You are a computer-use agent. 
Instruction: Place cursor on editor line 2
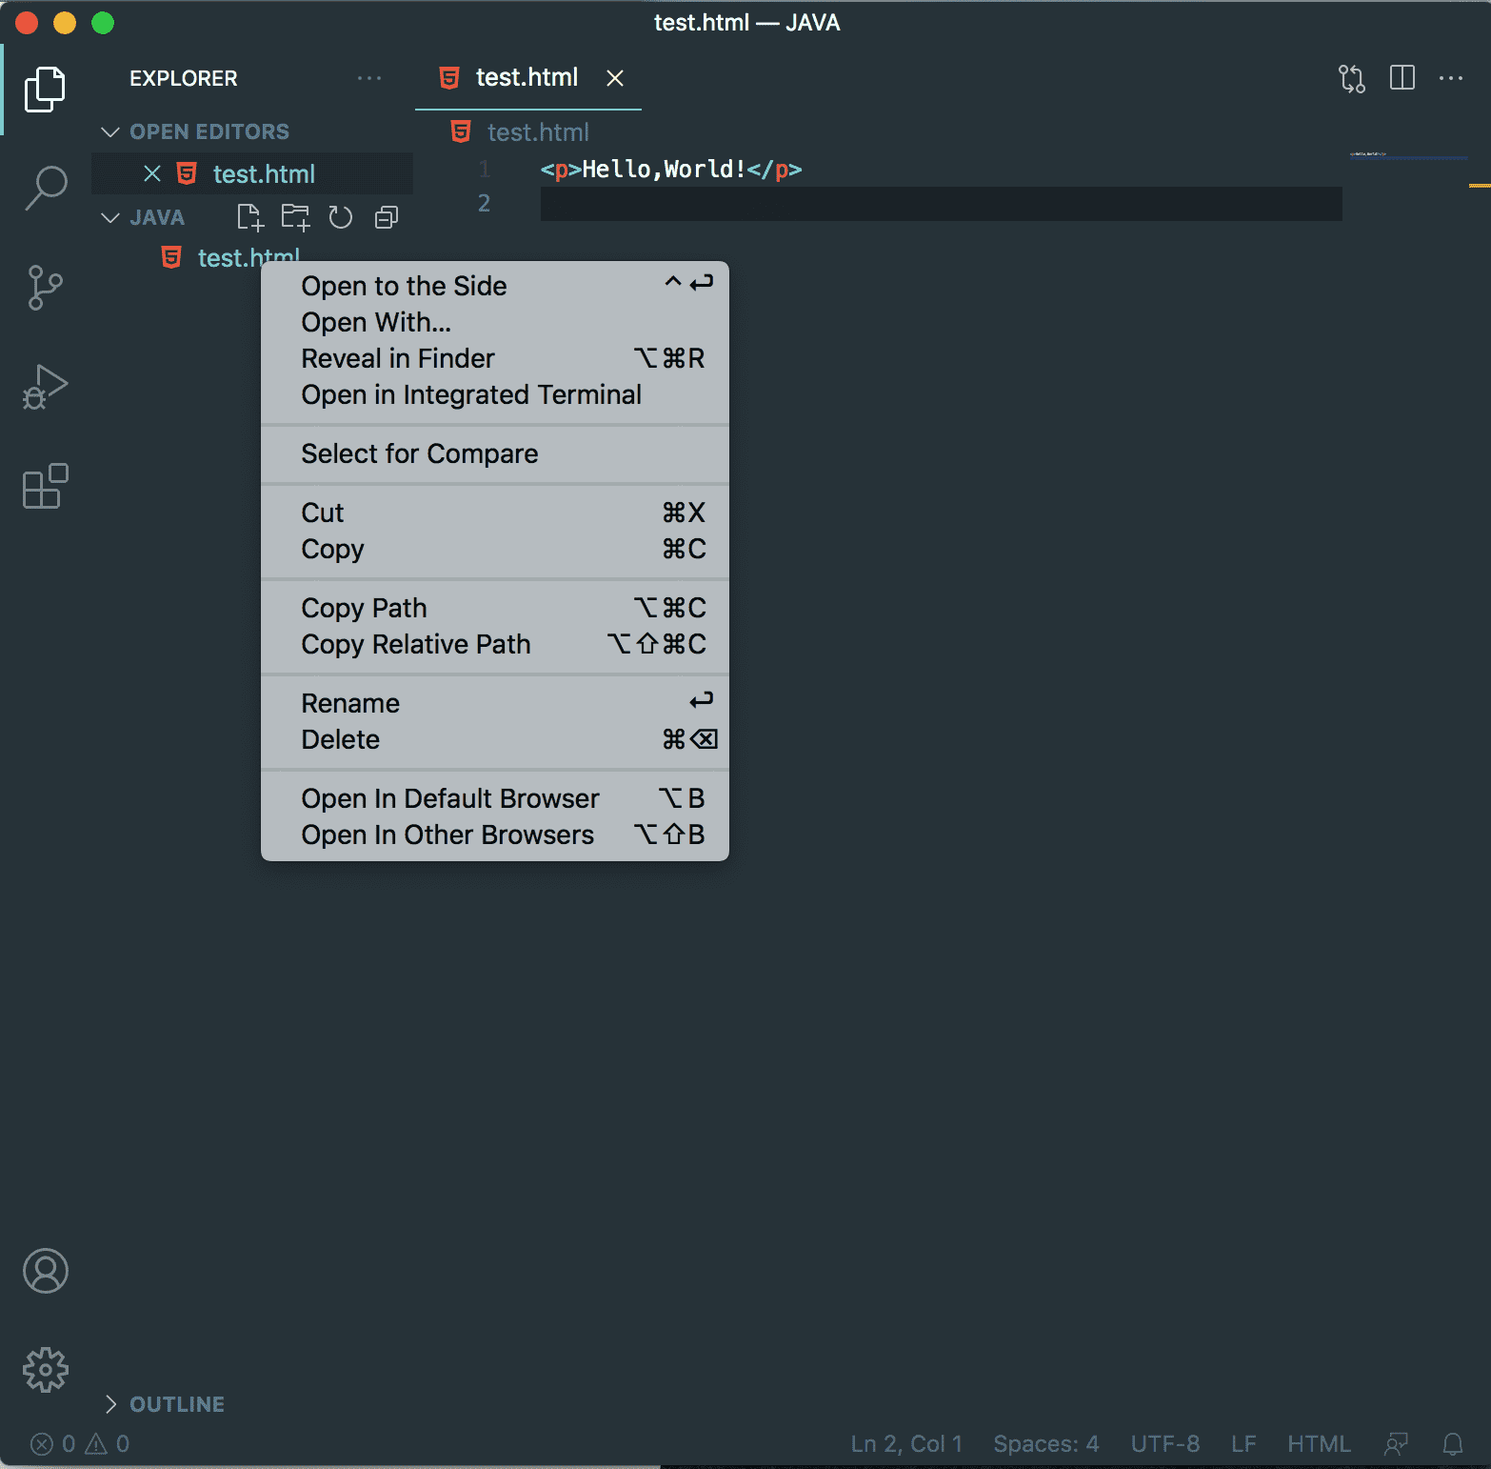[x=941, y=204]
